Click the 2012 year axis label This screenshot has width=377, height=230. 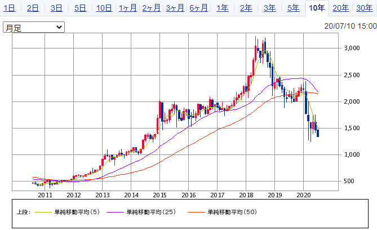[74, 195]
